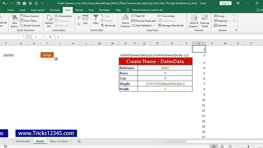Open the Sort dialog
263x148 pixels.
[85, 20]
